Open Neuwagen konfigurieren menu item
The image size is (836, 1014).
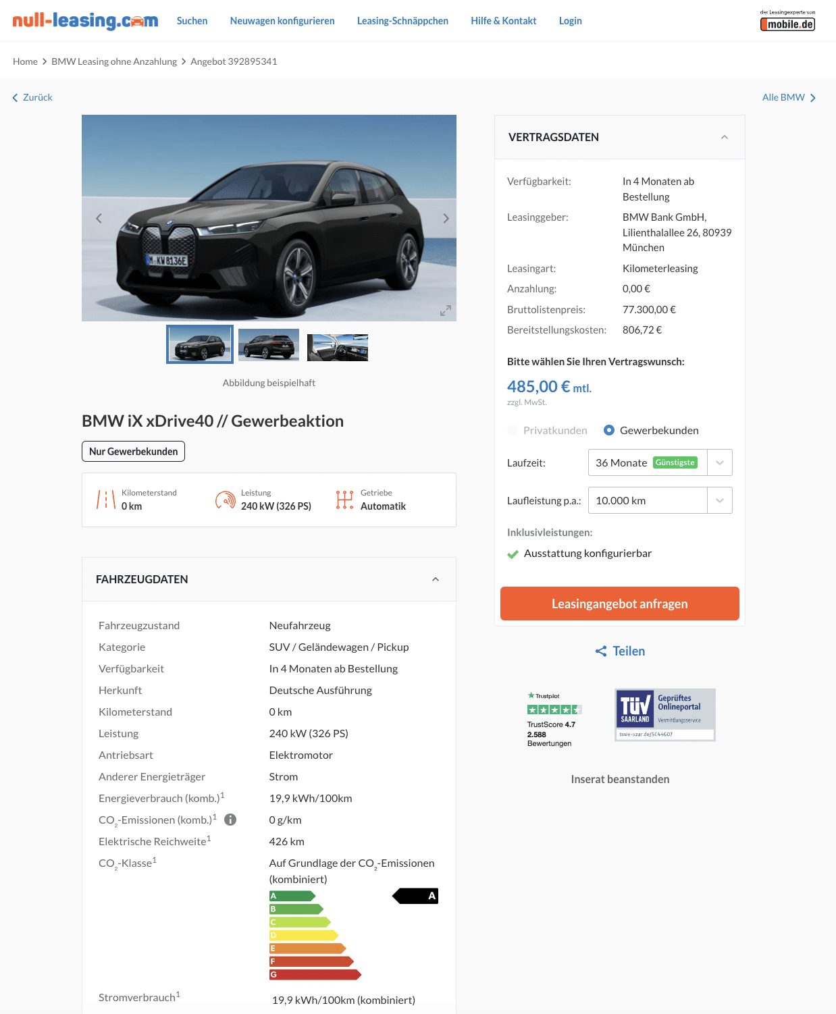[x=282, y=21]
